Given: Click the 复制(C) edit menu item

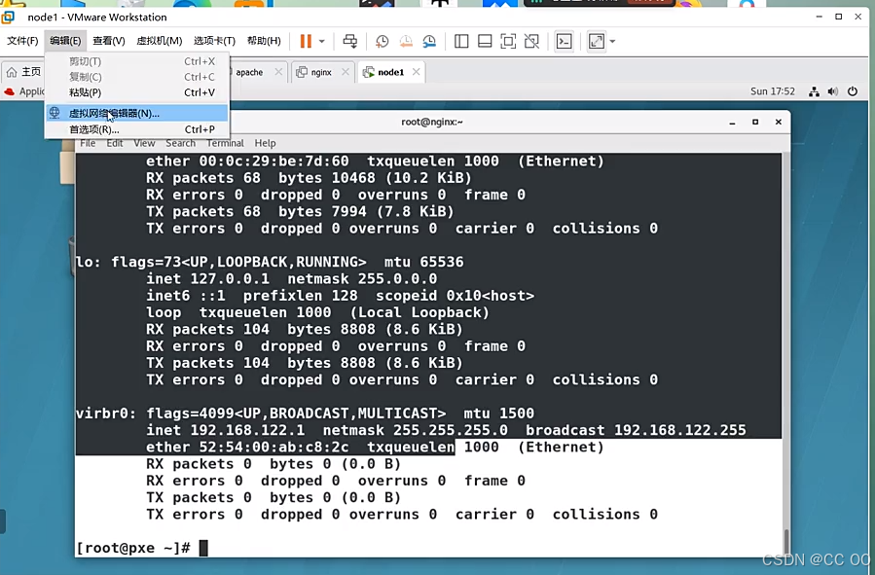Looking at the screenshot, I should (137, 77).
